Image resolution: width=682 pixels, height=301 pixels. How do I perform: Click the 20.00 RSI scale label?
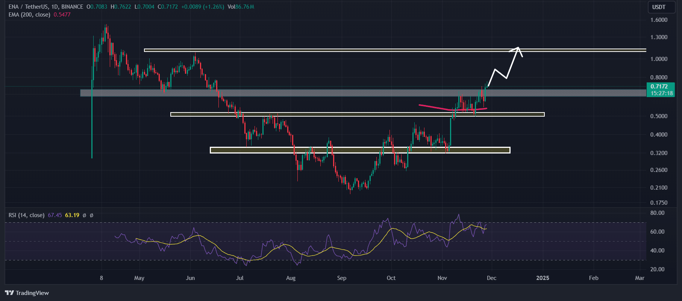click(x=658, y=269)
